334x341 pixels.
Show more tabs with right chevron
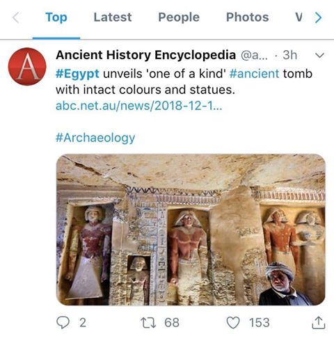[319, 17]
